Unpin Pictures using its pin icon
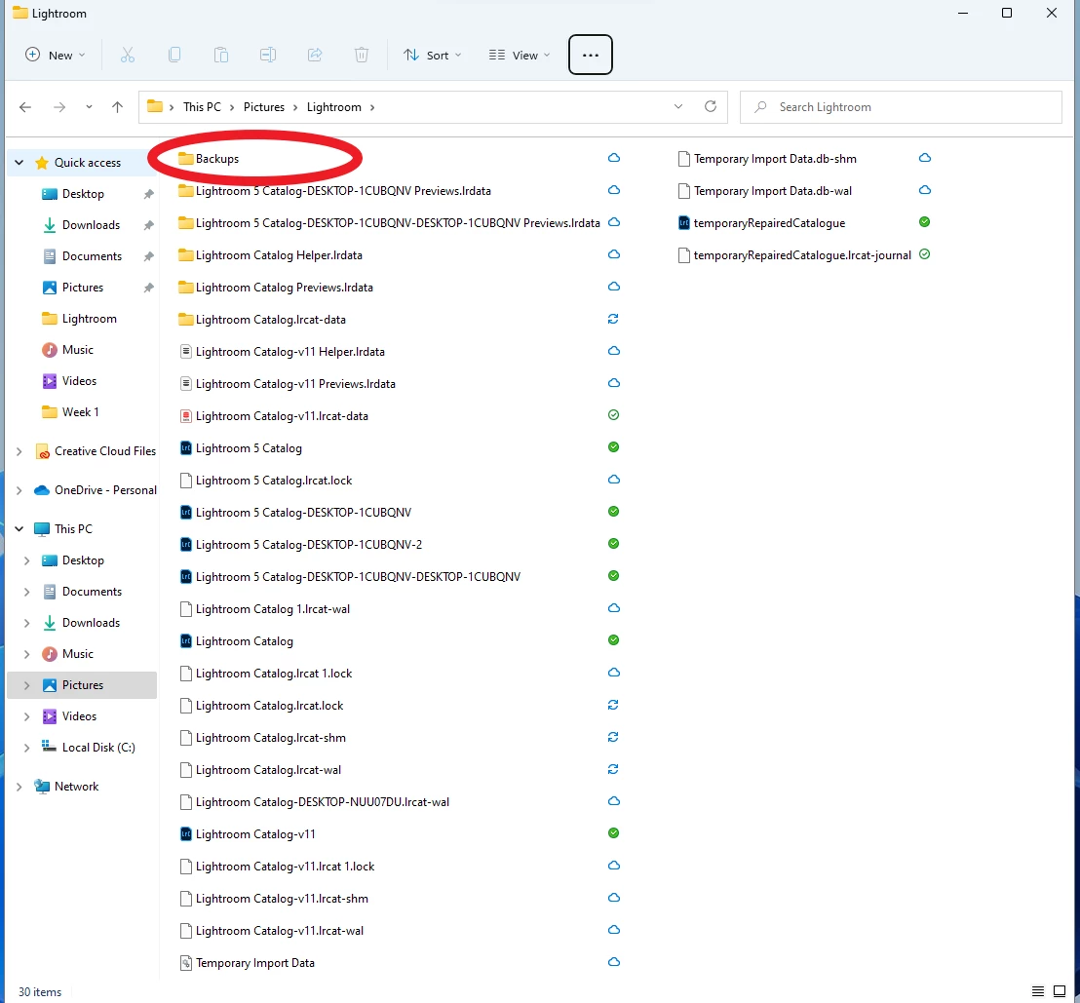 point(148,288)
